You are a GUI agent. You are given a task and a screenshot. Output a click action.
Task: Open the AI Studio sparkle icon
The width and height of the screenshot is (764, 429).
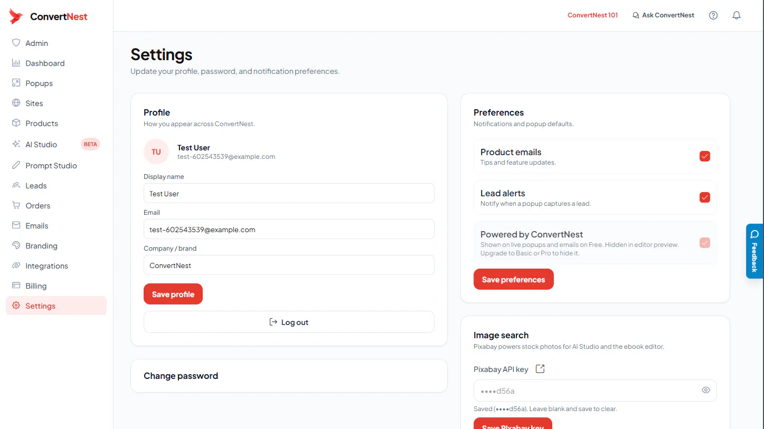pos(16,144)
